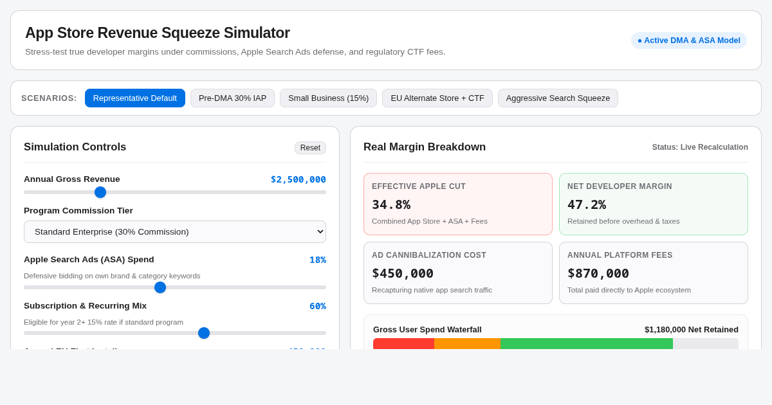Adjust the Annual Gross Revenue slider
The height and width of the screenshot is (405, 772).
[175, 192]
